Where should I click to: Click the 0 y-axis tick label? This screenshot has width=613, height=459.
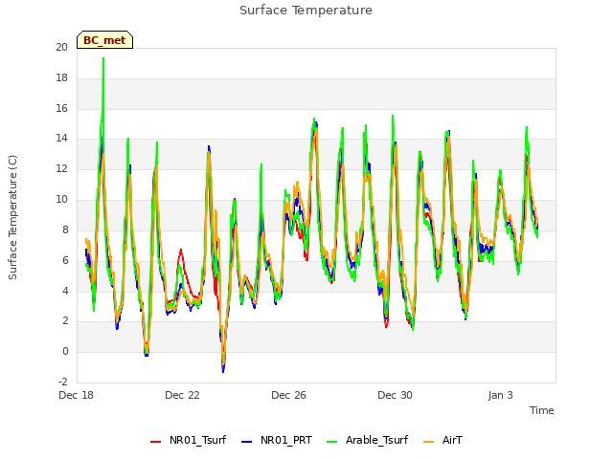pyautogui.click(x=65, y=351)
